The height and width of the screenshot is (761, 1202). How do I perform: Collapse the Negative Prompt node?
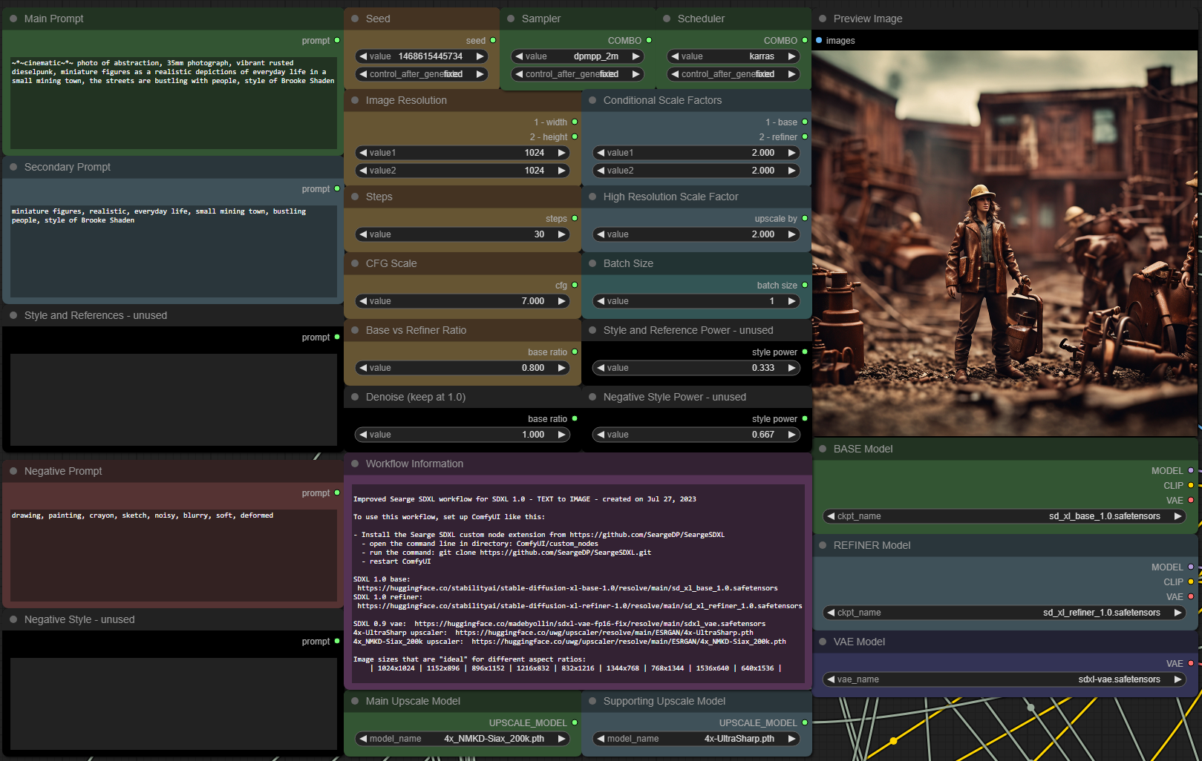pyautogui.click(x=13, y=471)
